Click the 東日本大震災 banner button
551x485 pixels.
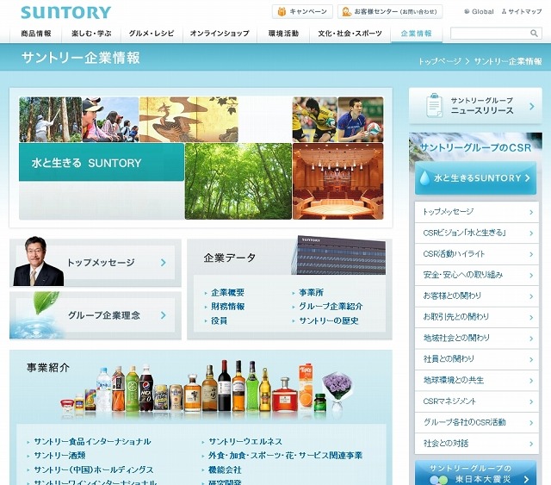coord(476,473)
